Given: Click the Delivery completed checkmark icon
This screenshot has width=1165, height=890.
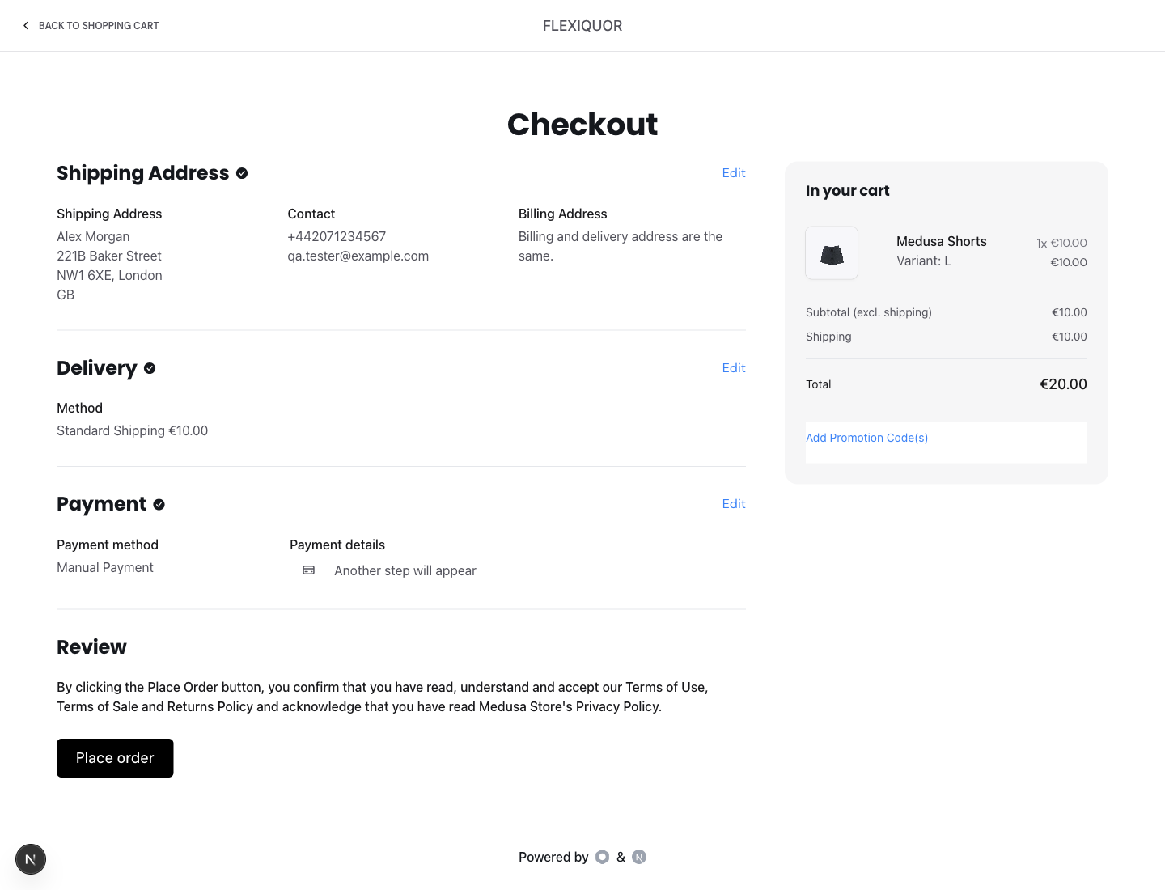Looking at the screenshot, I should pos(150,368).
